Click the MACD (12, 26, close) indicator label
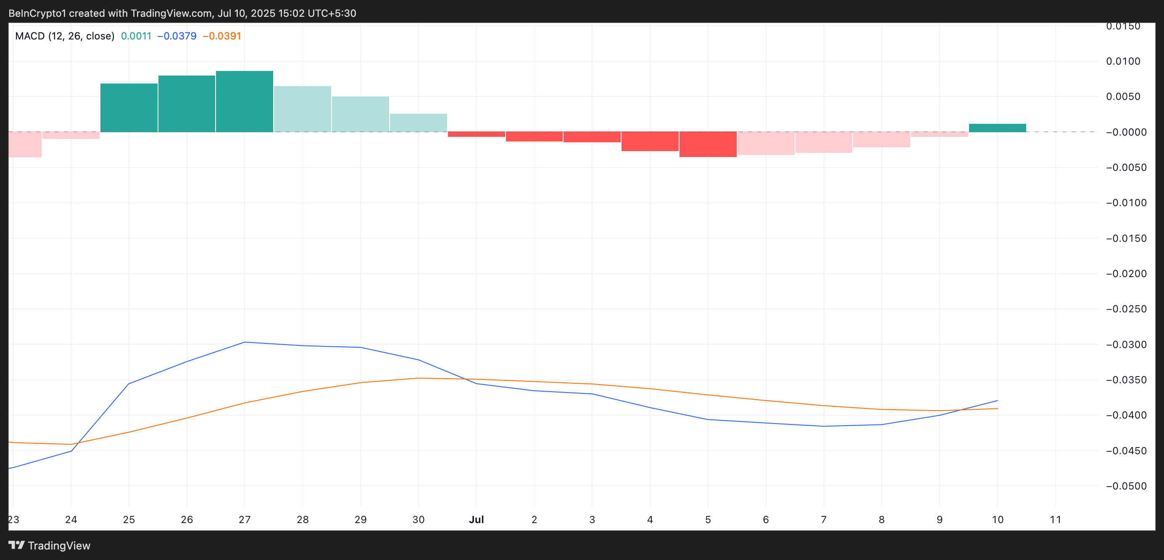Image resolution: width=1164 pixels, height=560 pixels. click(65, 36)
